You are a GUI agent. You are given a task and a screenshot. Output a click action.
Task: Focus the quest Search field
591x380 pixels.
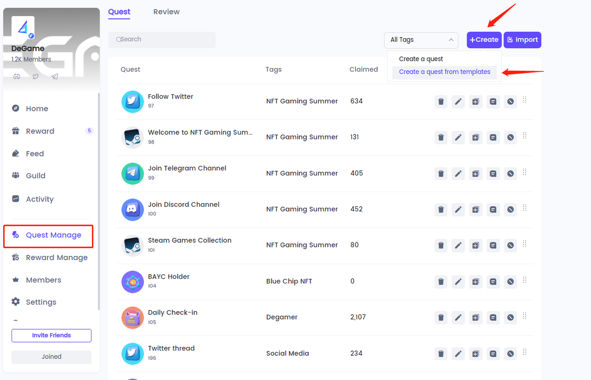(x=162, y=40)
